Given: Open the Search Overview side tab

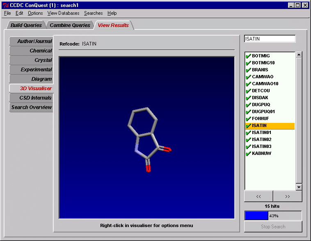Looking at the screenshot, I should point(31,107).
